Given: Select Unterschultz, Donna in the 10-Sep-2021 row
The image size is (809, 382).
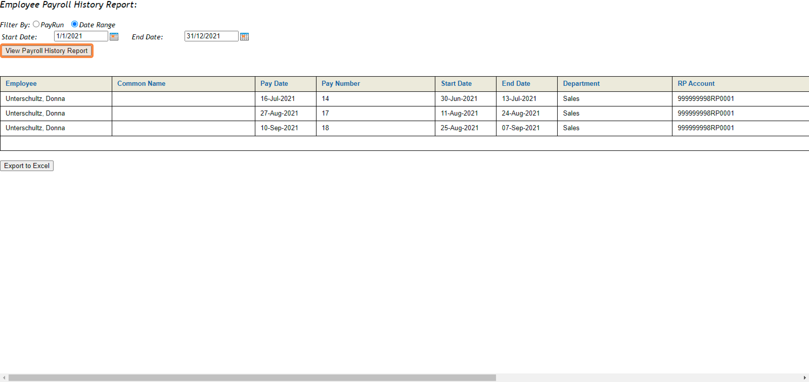Looking at the screenshot, I should (x=35, y=128).
